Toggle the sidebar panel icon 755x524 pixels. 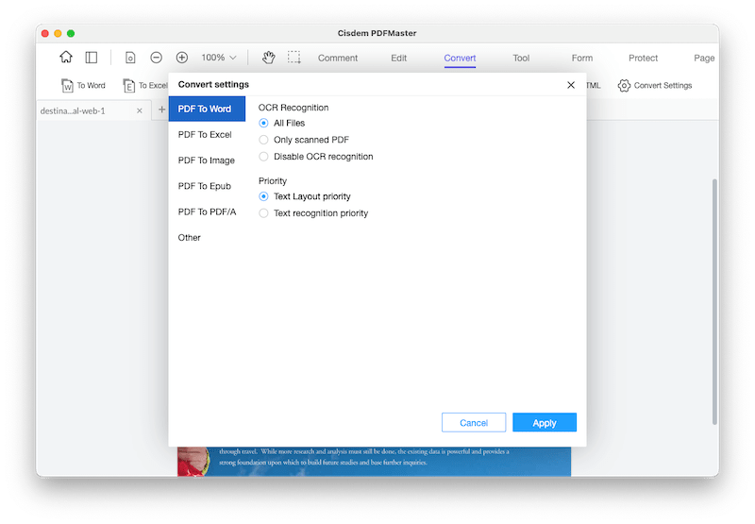coord(91,58)
